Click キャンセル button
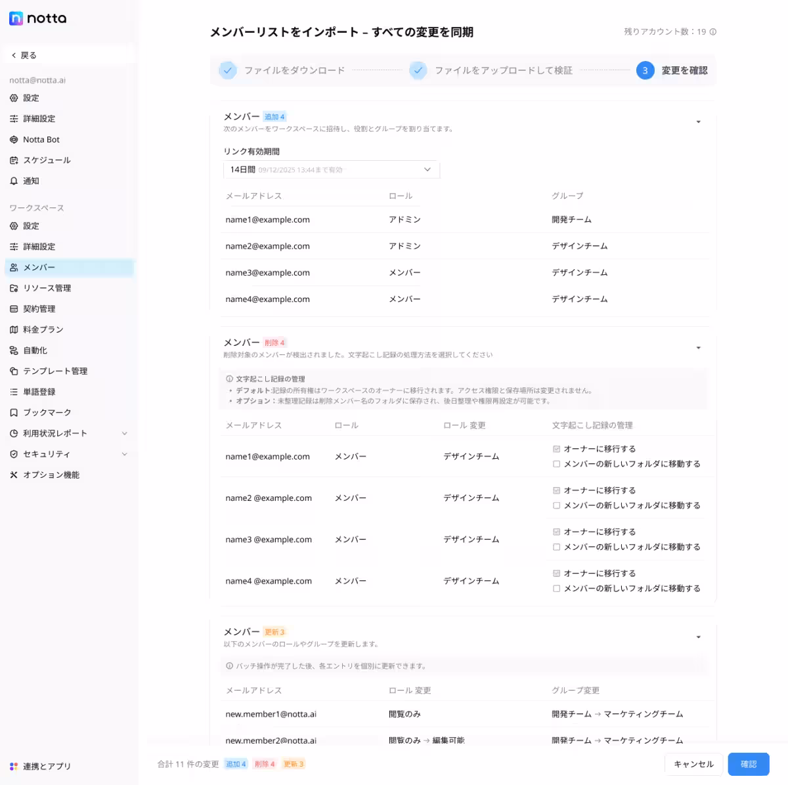The width and height of the screenshot is (788, 785). 693,764
